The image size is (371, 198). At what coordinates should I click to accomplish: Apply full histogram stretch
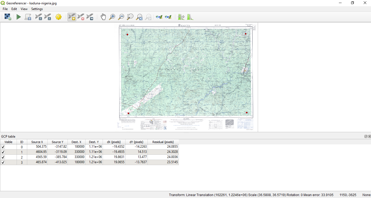click(181, 17)
